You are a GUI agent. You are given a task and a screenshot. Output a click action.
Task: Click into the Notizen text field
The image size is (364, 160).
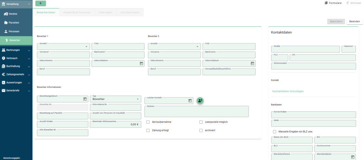196,112
